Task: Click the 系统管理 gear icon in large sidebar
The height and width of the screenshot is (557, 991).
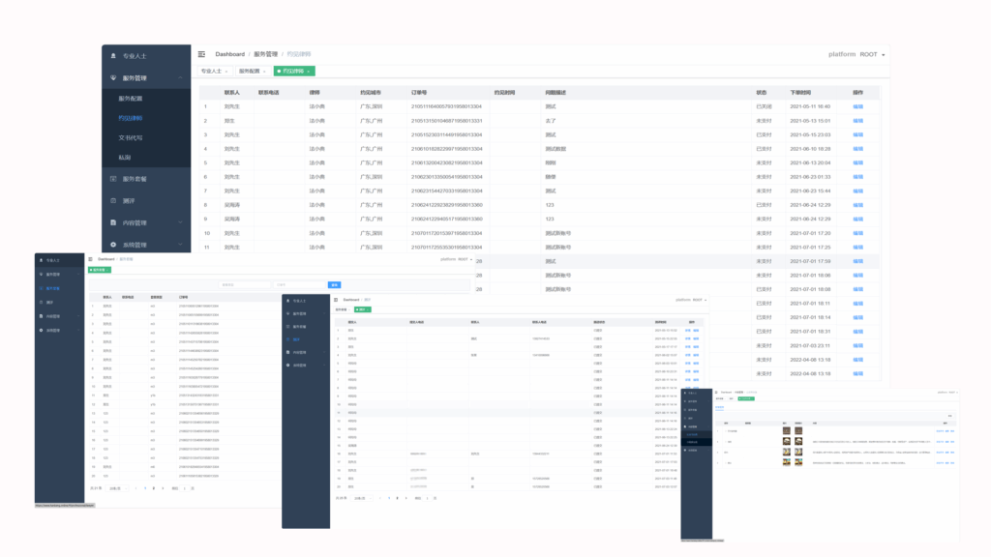Action: point(113,245)
